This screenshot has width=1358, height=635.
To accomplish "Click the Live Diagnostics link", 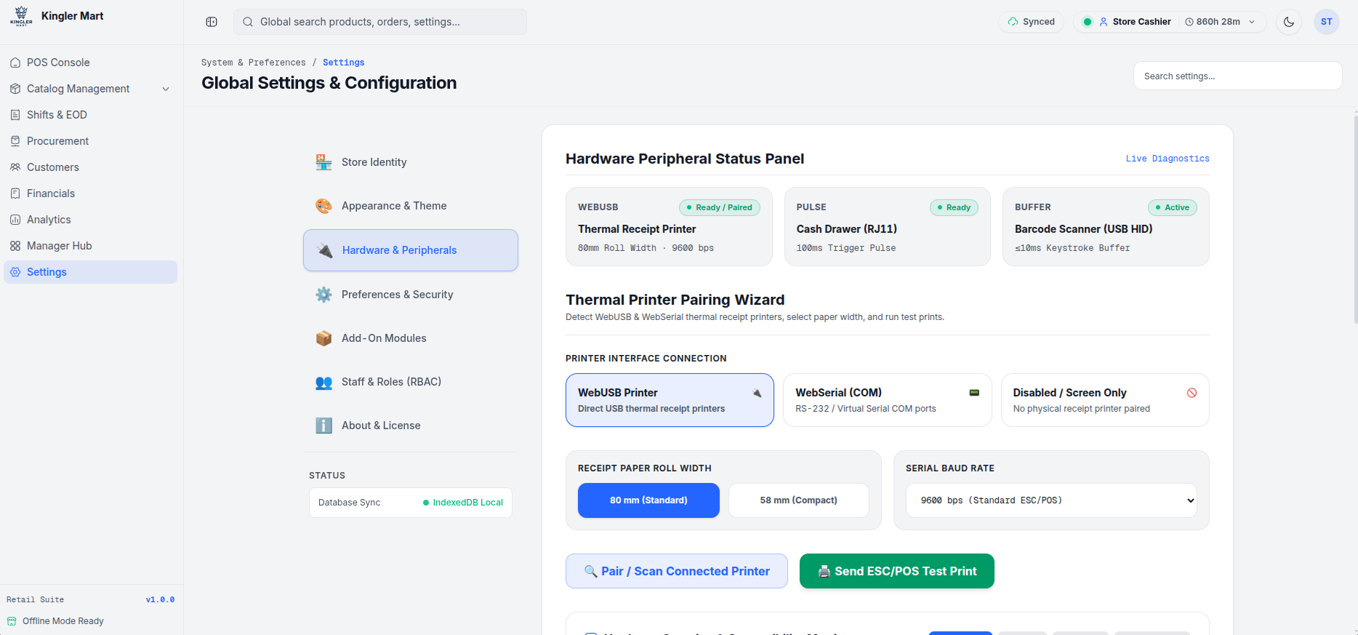I will (1168, 159).
